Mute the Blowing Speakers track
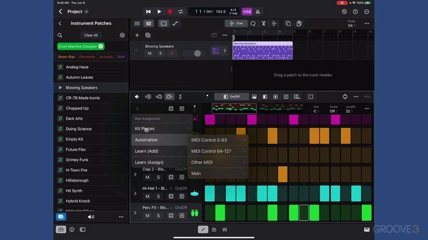Viewport: 428px width, 240px height. pos(150,53)
